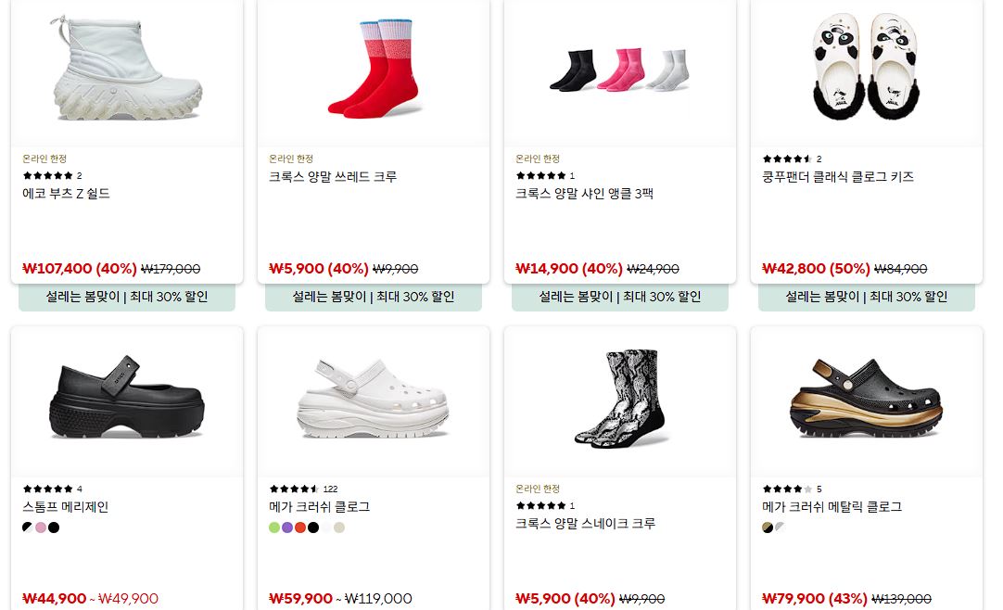Click promo banner under 쿵푸팬더 클래식 클로그 키즈
This screenshot has width=1003, height=610.
tap(866, 297)
